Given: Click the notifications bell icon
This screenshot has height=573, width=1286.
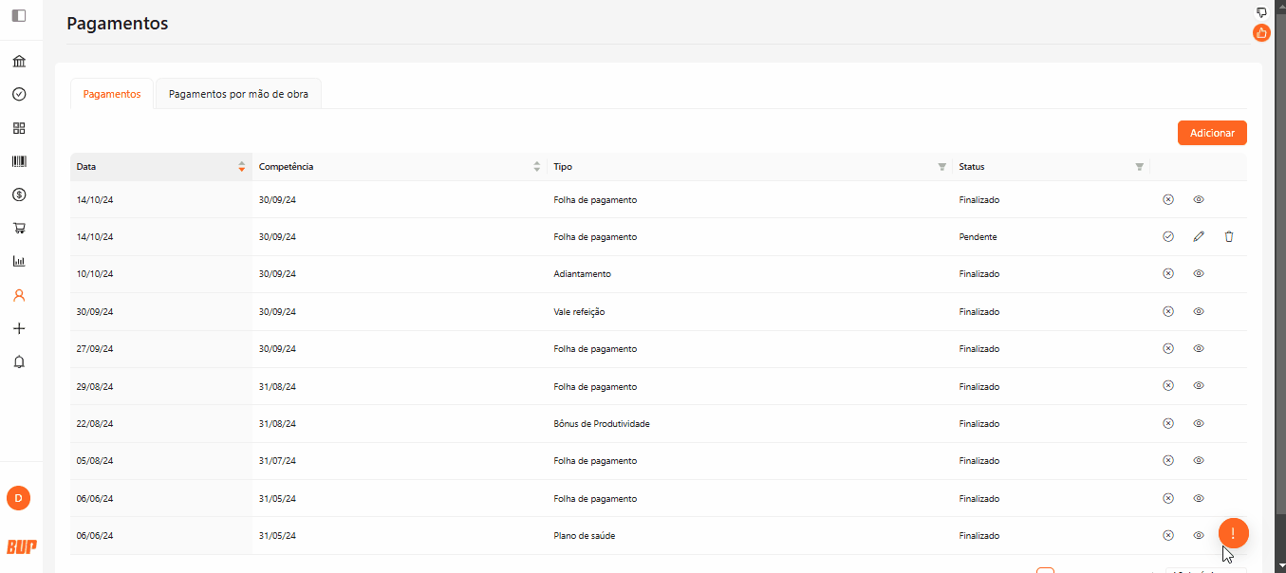Looking at the screenshot, I should coord(19,361).
